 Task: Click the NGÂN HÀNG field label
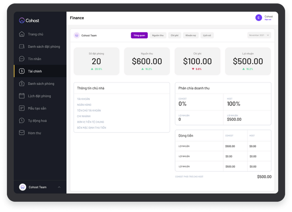(84, 105)
